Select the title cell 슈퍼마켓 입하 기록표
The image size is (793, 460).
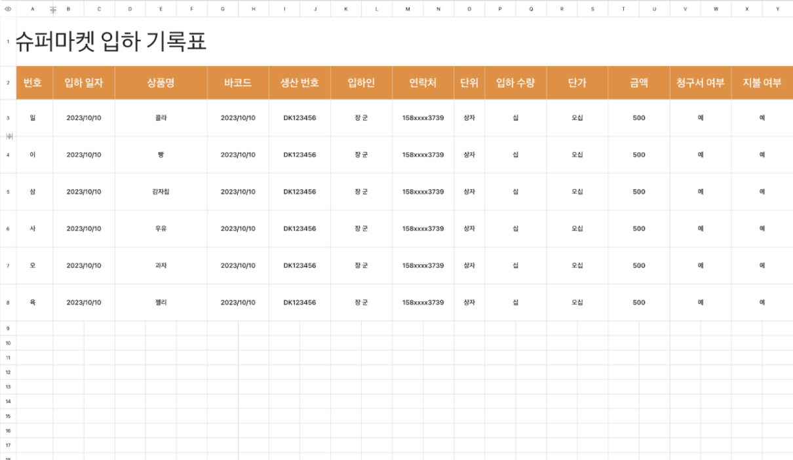[x=111, y=41]
